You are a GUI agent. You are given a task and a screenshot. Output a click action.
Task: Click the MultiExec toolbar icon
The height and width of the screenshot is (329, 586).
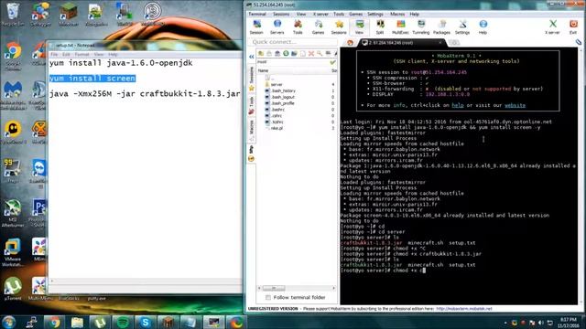click(x=400, y=27)
